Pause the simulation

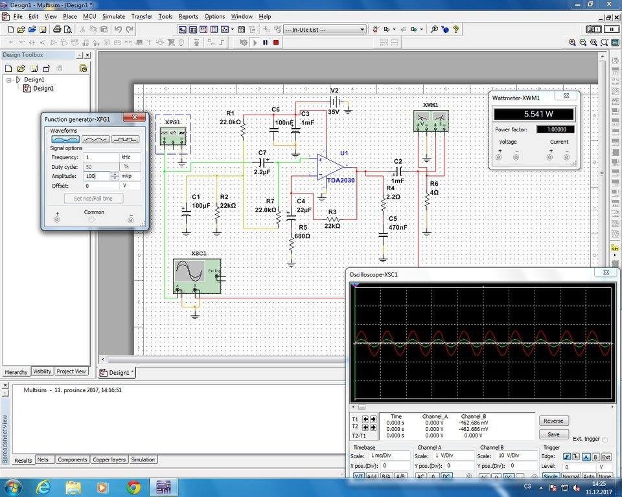pyautogui.click(x=266, y=43)
